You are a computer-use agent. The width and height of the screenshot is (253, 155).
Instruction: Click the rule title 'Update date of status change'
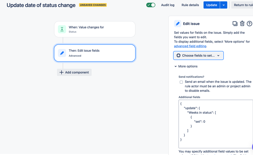(x=41, y=5)
